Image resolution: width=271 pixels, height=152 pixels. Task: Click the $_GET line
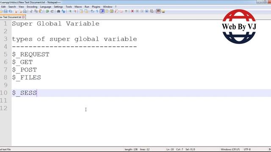pos(22,62)
